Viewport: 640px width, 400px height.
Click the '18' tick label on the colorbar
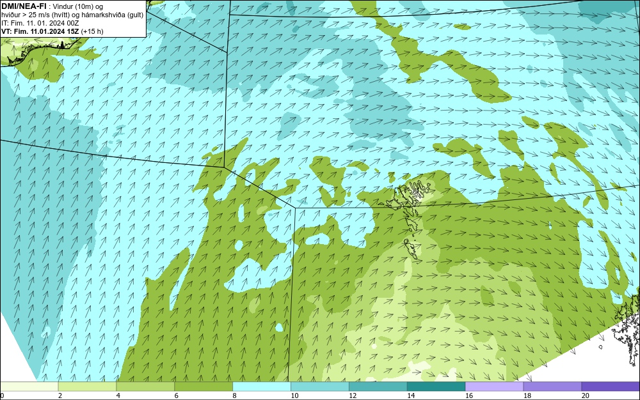point(527,396)
